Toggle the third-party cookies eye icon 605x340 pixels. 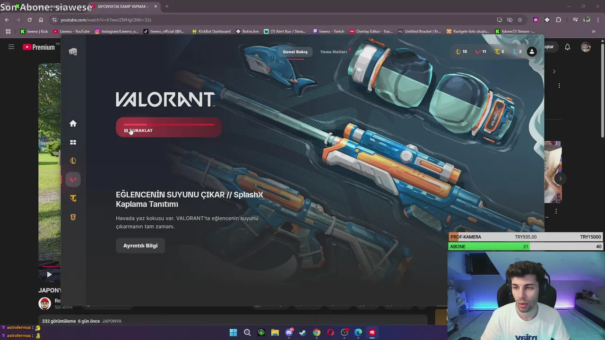(510, 20)
